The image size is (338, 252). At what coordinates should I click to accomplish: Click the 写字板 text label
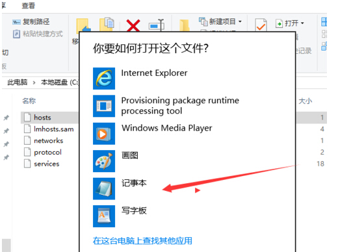(134, 210)
